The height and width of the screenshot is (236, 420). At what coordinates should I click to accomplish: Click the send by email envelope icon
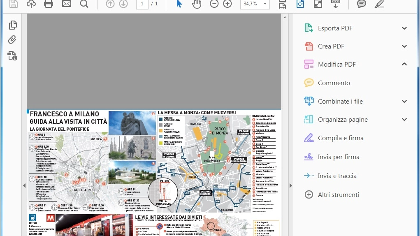66,4
